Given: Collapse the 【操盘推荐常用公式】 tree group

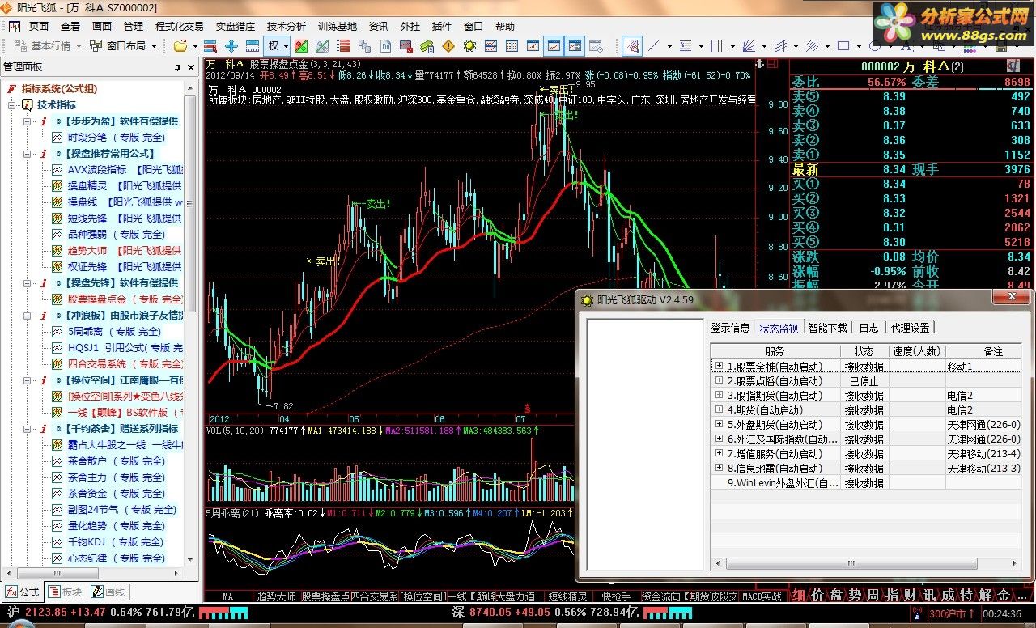Looking at the screenshot, I should 28,154.
